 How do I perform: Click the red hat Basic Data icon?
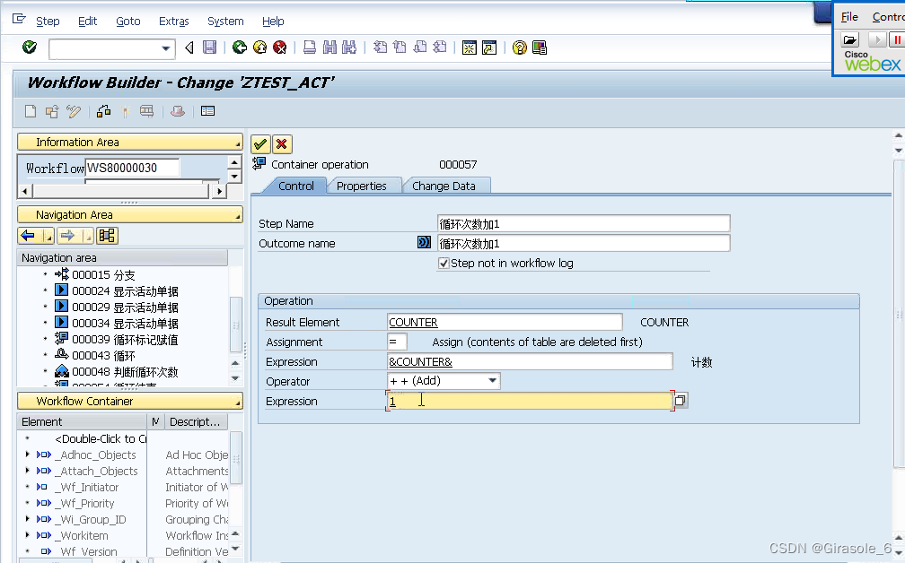click(178, 111)
